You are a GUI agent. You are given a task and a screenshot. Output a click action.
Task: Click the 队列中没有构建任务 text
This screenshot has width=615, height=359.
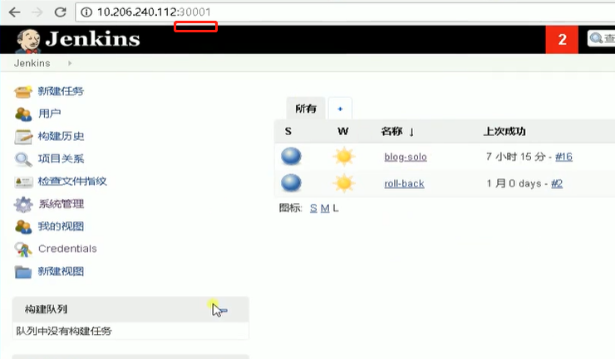coord(64,331)
